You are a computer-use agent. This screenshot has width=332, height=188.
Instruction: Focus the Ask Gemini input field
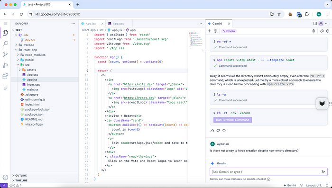pos(266,172)
